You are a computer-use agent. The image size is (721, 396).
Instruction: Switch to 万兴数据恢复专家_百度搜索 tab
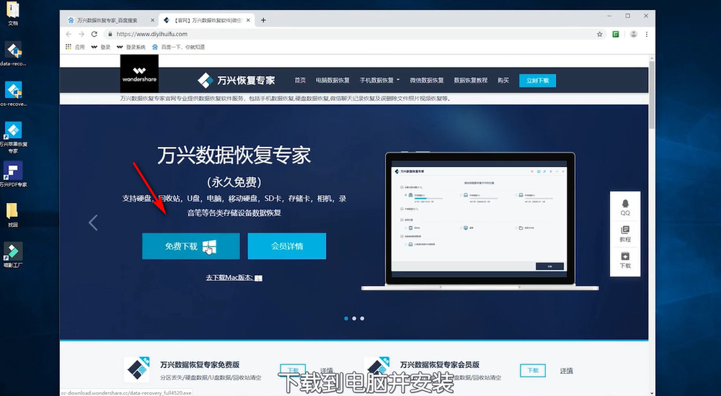coord(107,20)
